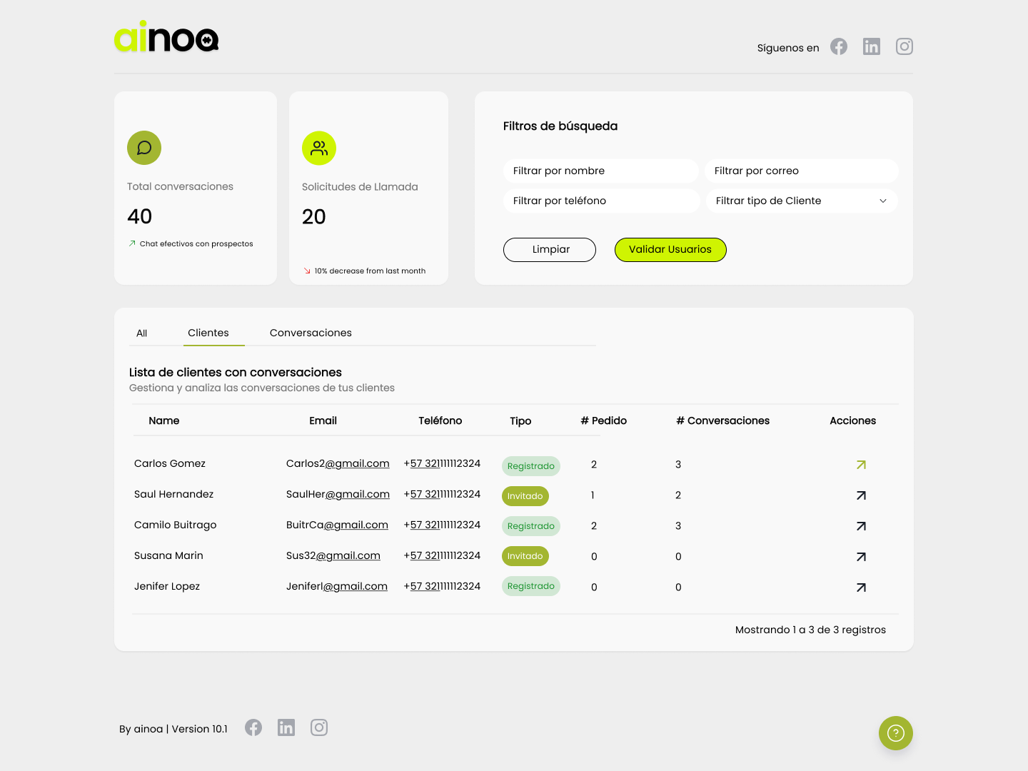1028x771 pixels.
Task: Open Saul Hernandez row action arrow
Action: 861,495
